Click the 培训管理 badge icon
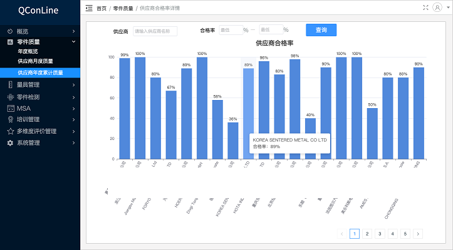The width and height of the screenshot is (453, 250). pyautogui.click(x=10, y=119)
